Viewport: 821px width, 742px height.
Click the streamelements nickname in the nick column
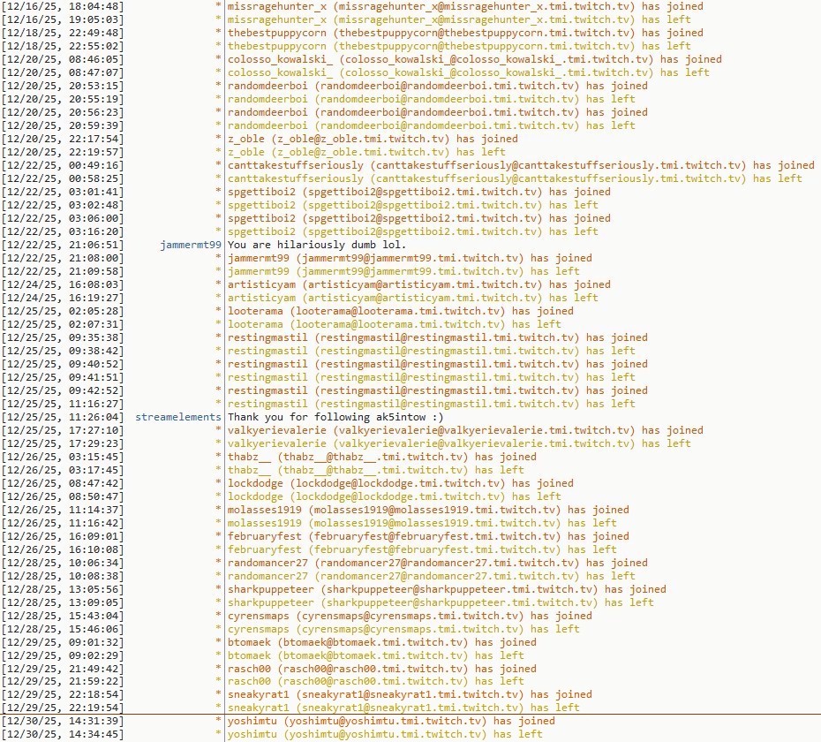[177, 417]
